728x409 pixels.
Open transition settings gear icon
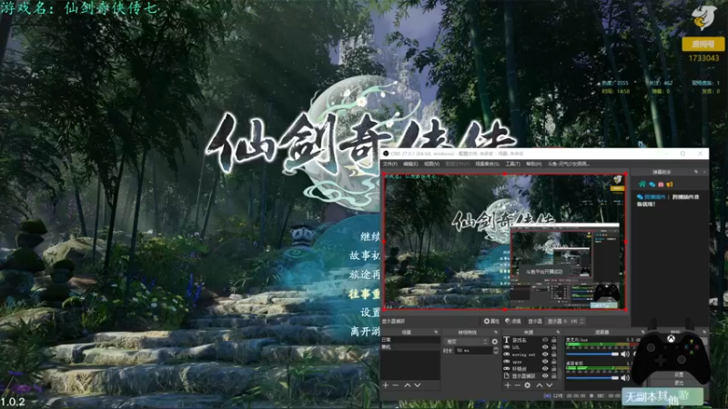(x=494, y=342)
